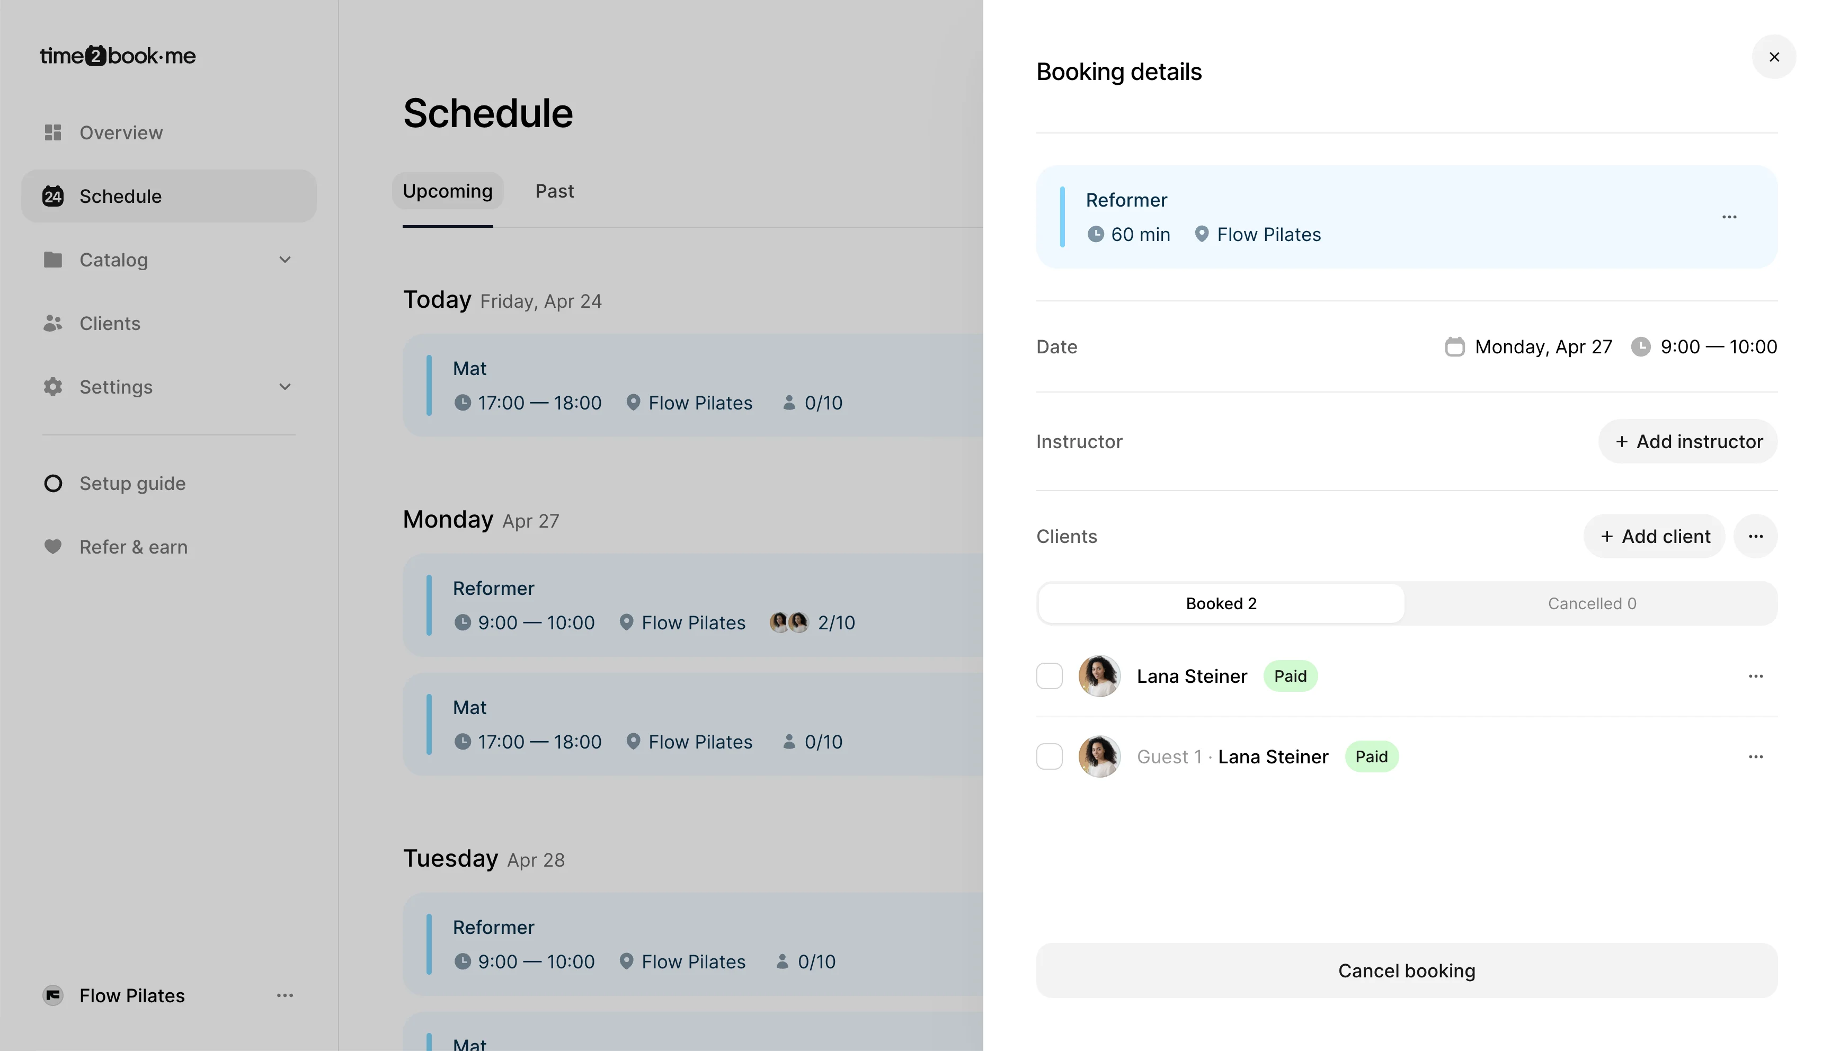Click the Overview dashboard icon
This screenshot has height=1051, width=1831.
52,133
